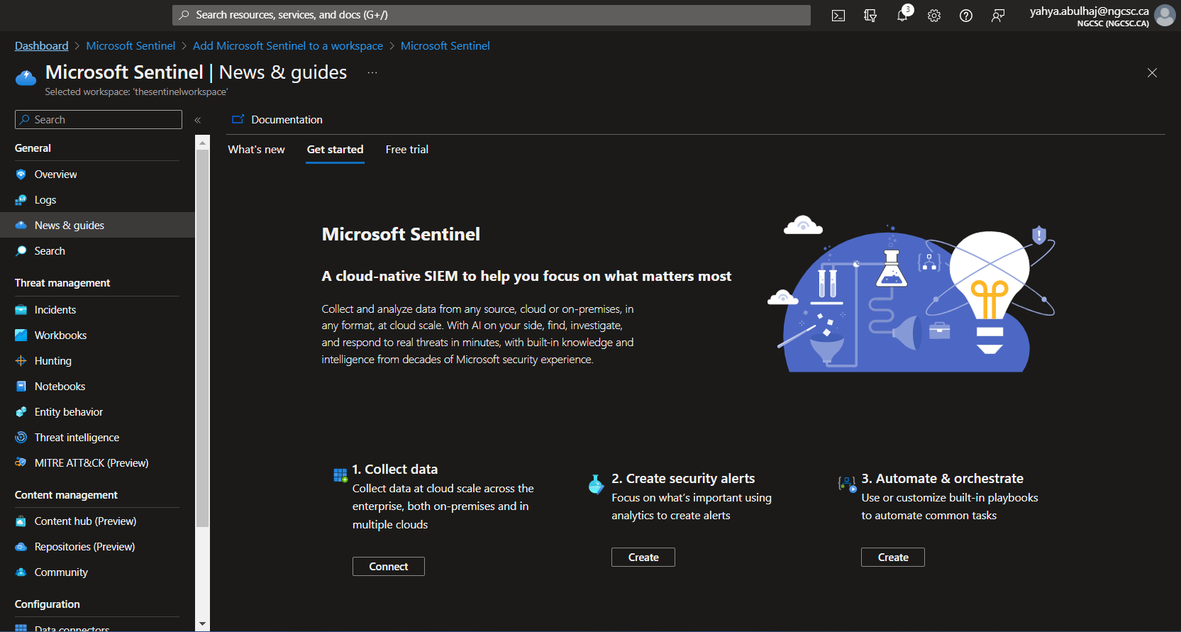This screenshot has height=632, width=1181.
Task: Click the sidebar scroll down arrow
Action: (x=203, y=624)
